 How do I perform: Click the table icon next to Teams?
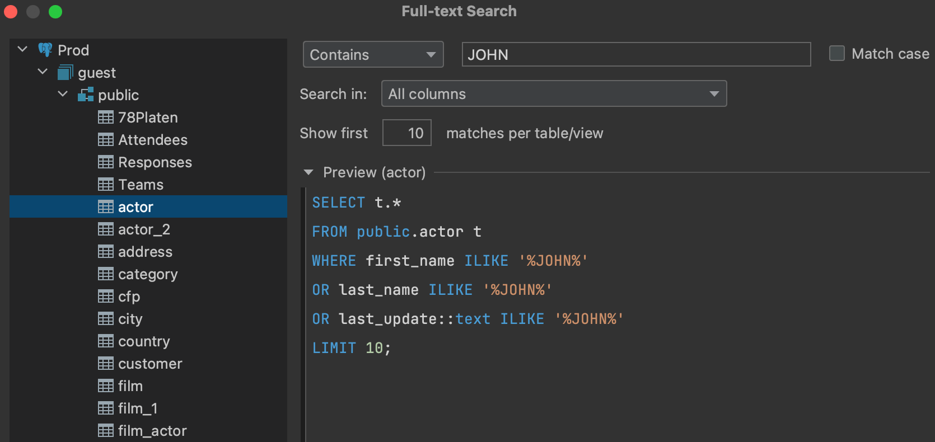pos(106,185)
